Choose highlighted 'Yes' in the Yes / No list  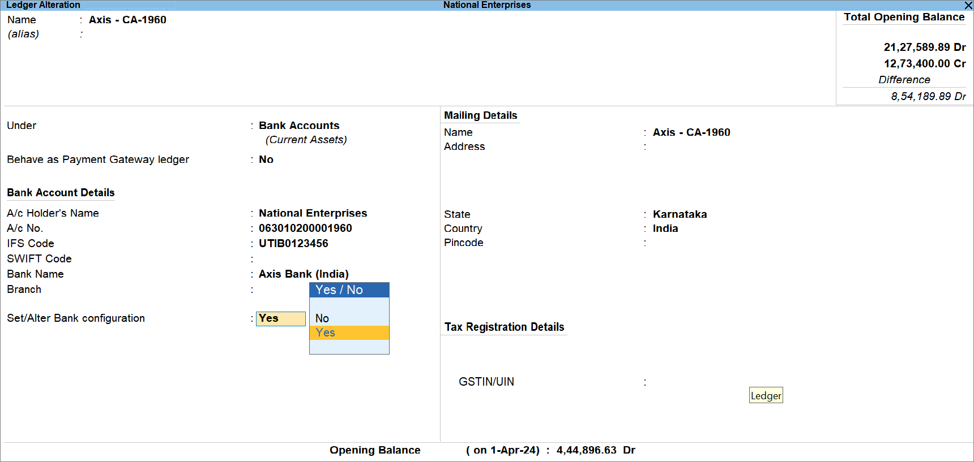[326, 333]
